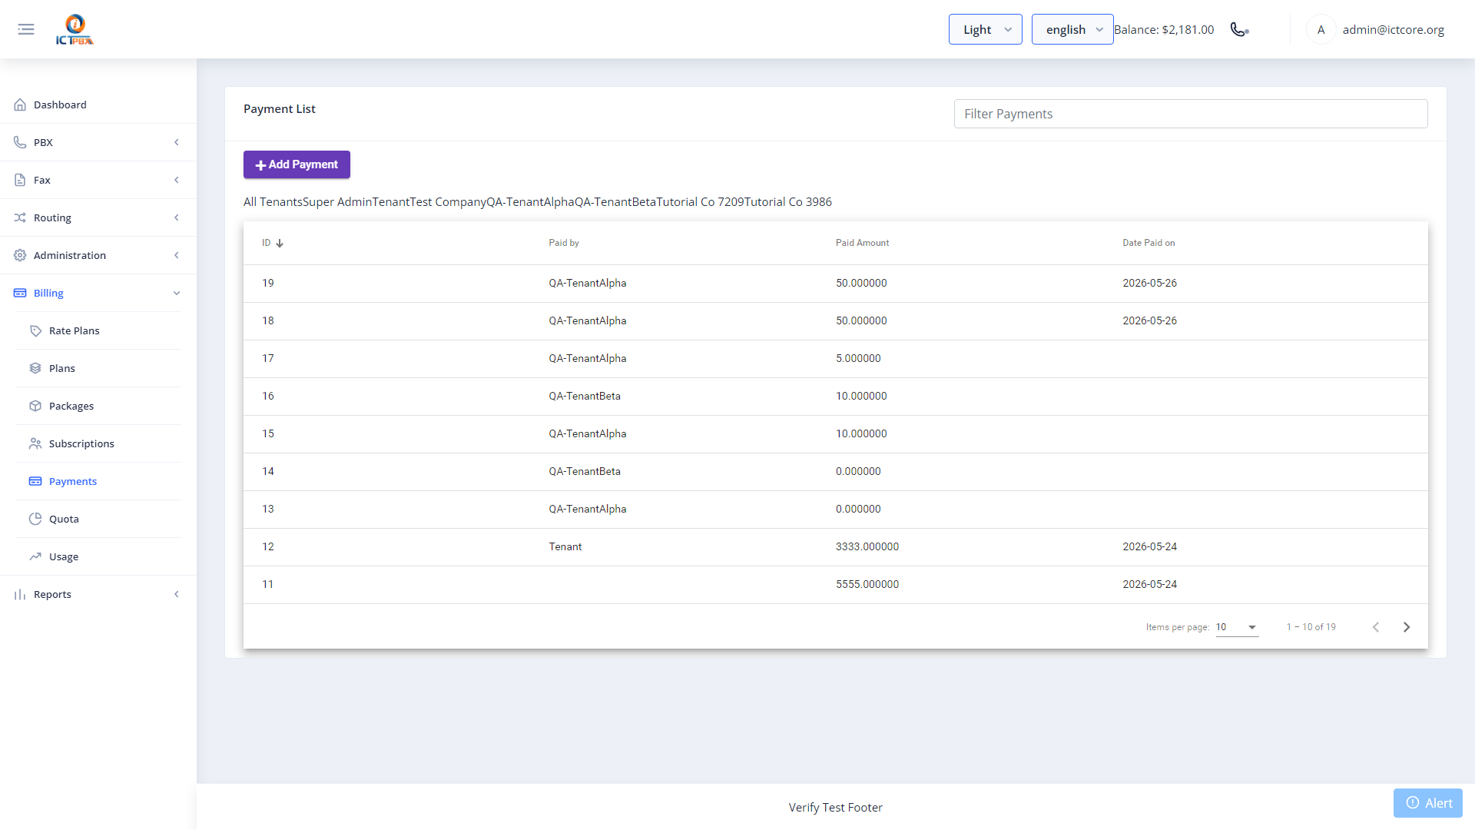The width and height of the screenshot is (1475, 830).
Task: Click the user avatar letter A
Action: coord(1321,29)
